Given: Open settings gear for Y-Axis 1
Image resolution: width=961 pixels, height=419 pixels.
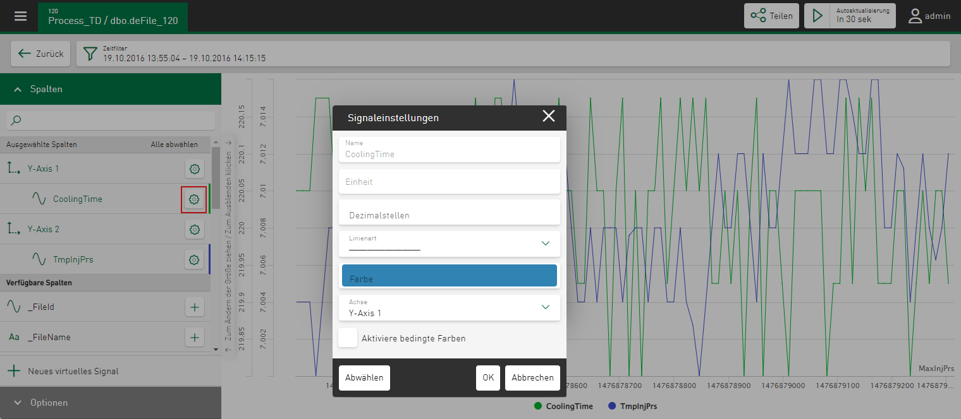Looking at the screenshot, I should (194, 169).
